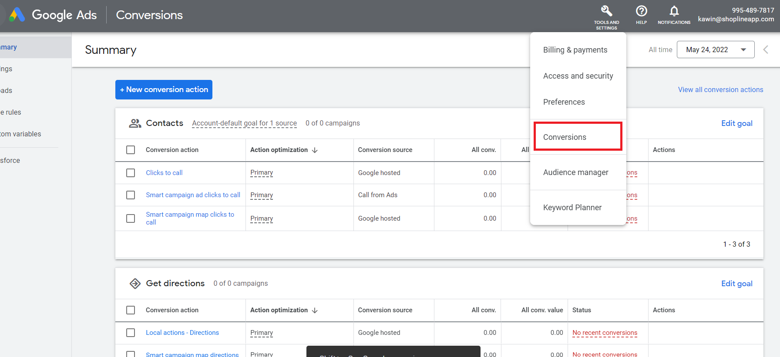780x357 pixels.
Task: Expand Account-default goal for 1 source
Action: pos(244,123)
